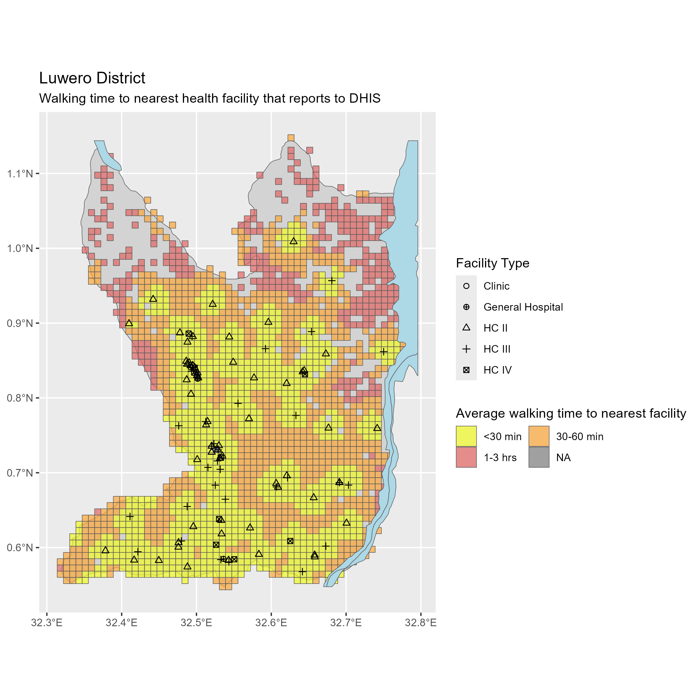The width and height of the screenshot is (700, 700).
Task: Click the 32.8°E longitude axis label
Action: (x=421, y=623)
